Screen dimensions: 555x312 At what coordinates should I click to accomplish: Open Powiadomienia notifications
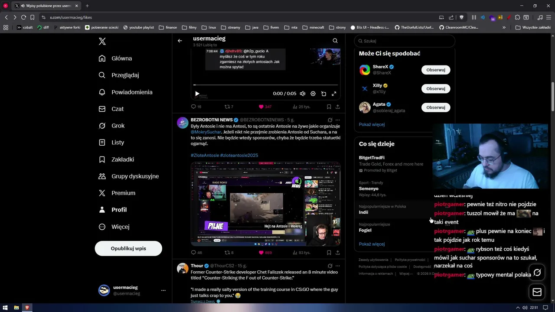click(125, 92)
